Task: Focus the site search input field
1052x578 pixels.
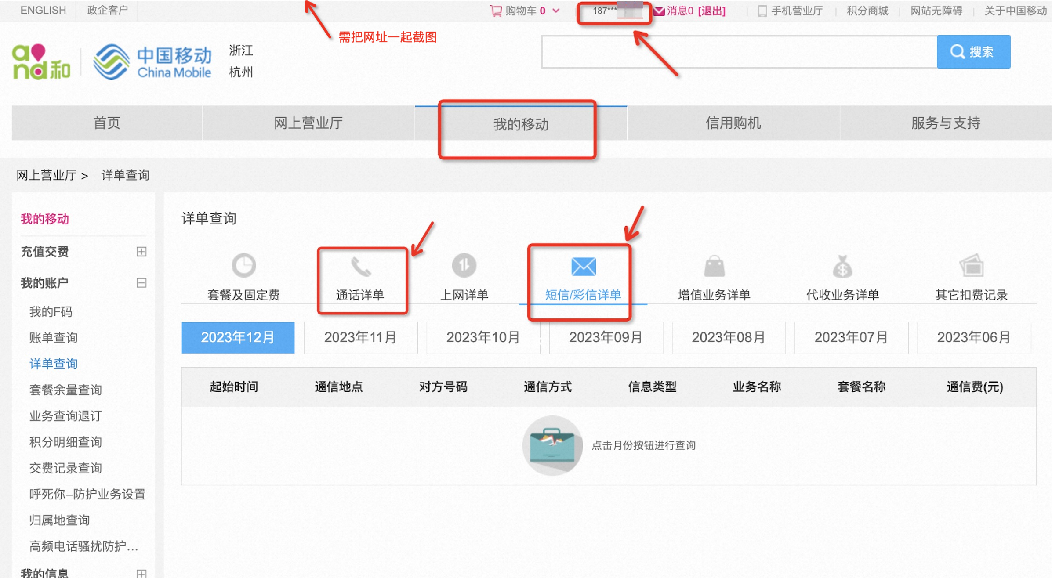Action: click(x=739, y=52)
